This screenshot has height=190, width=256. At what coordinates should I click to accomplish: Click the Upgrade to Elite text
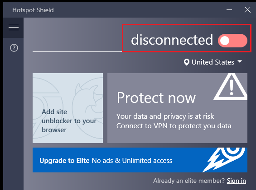pyautogui.click(x=64, y=161)
